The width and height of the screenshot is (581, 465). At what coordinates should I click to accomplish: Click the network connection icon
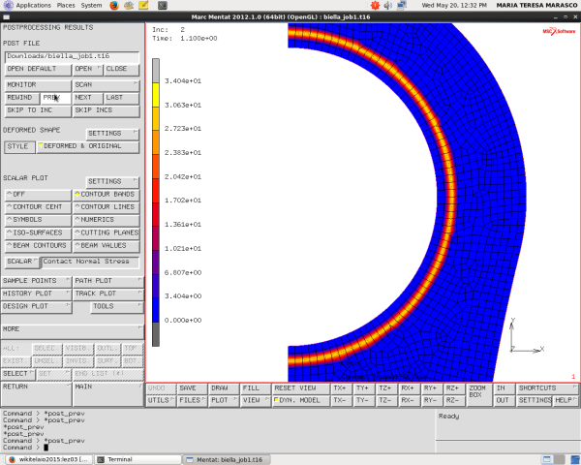[402, 5]
